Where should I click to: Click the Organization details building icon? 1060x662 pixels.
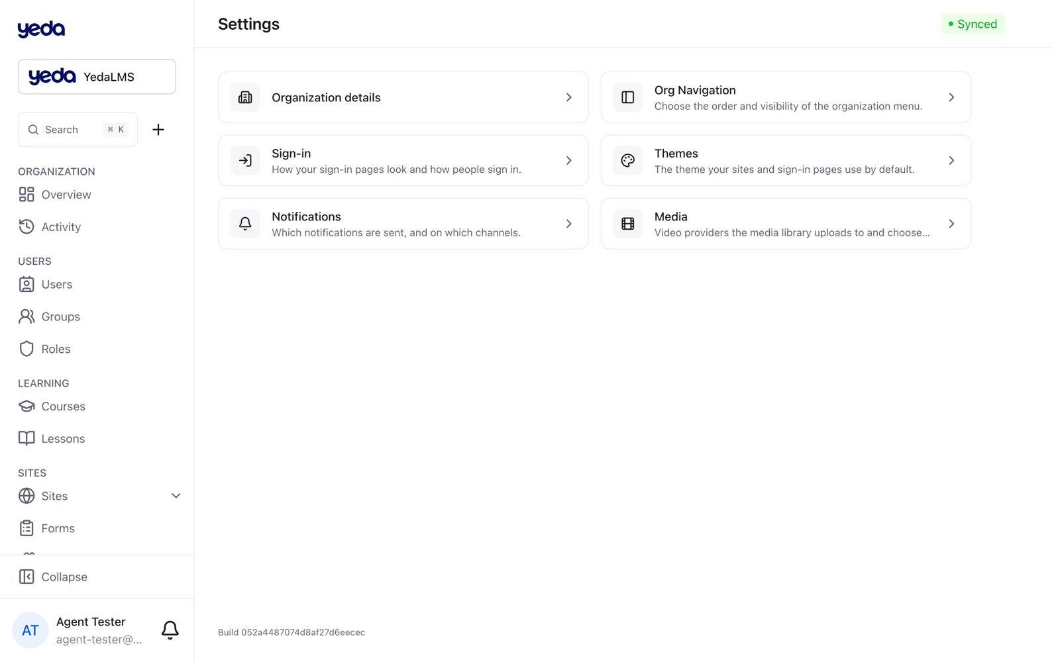coord(245,97)
